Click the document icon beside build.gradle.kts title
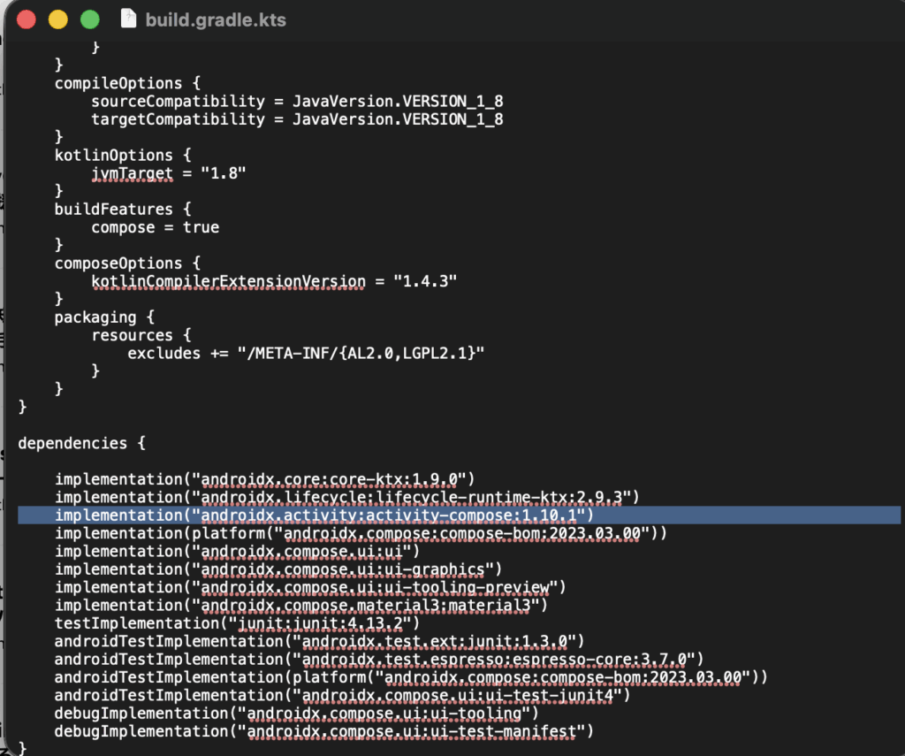The height and width of the screenshot is (756, 905). pyautogui.click(x=128, y=19)
